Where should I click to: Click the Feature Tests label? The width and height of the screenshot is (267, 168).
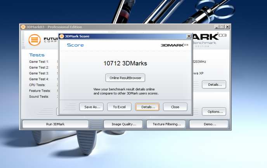(x=40, y=91)
